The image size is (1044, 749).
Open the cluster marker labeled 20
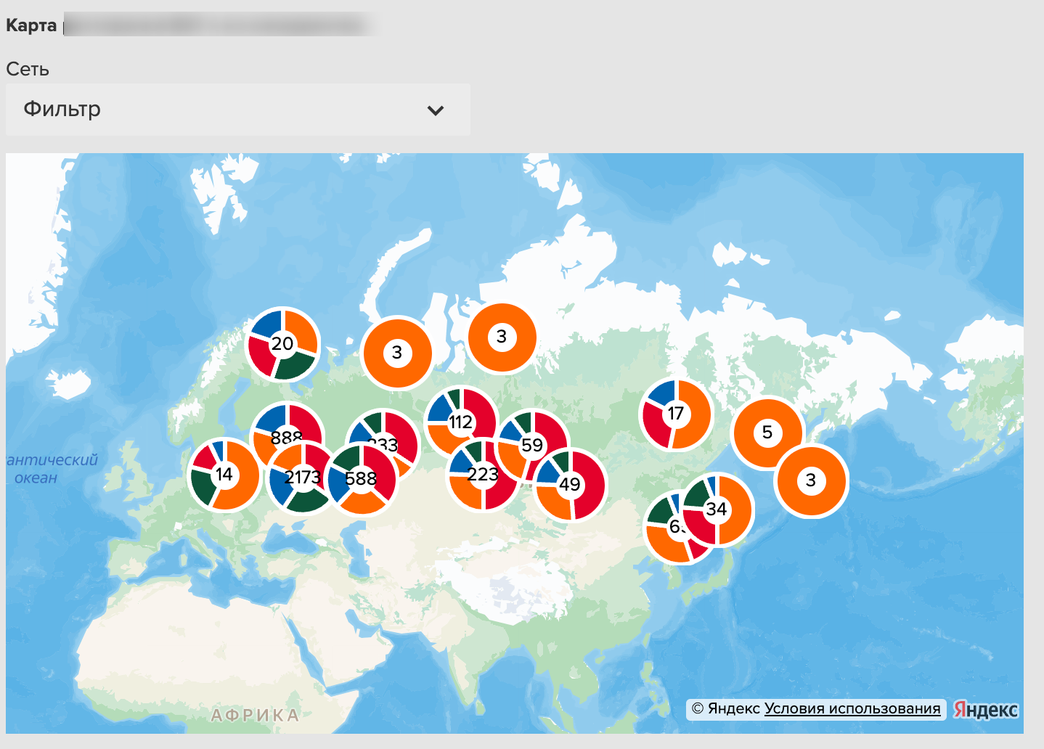pyautogui.click(x=282, y=344)
